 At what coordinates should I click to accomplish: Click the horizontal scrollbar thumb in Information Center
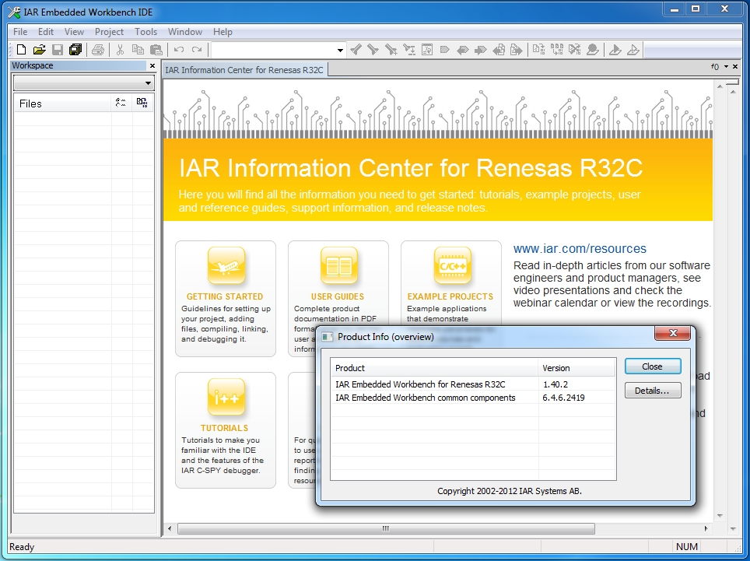pos(386,528)
